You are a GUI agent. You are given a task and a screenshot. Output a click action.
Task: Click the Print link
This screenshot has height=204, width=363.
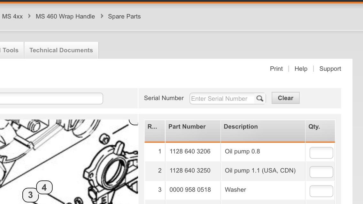click(x=276, y=69)
